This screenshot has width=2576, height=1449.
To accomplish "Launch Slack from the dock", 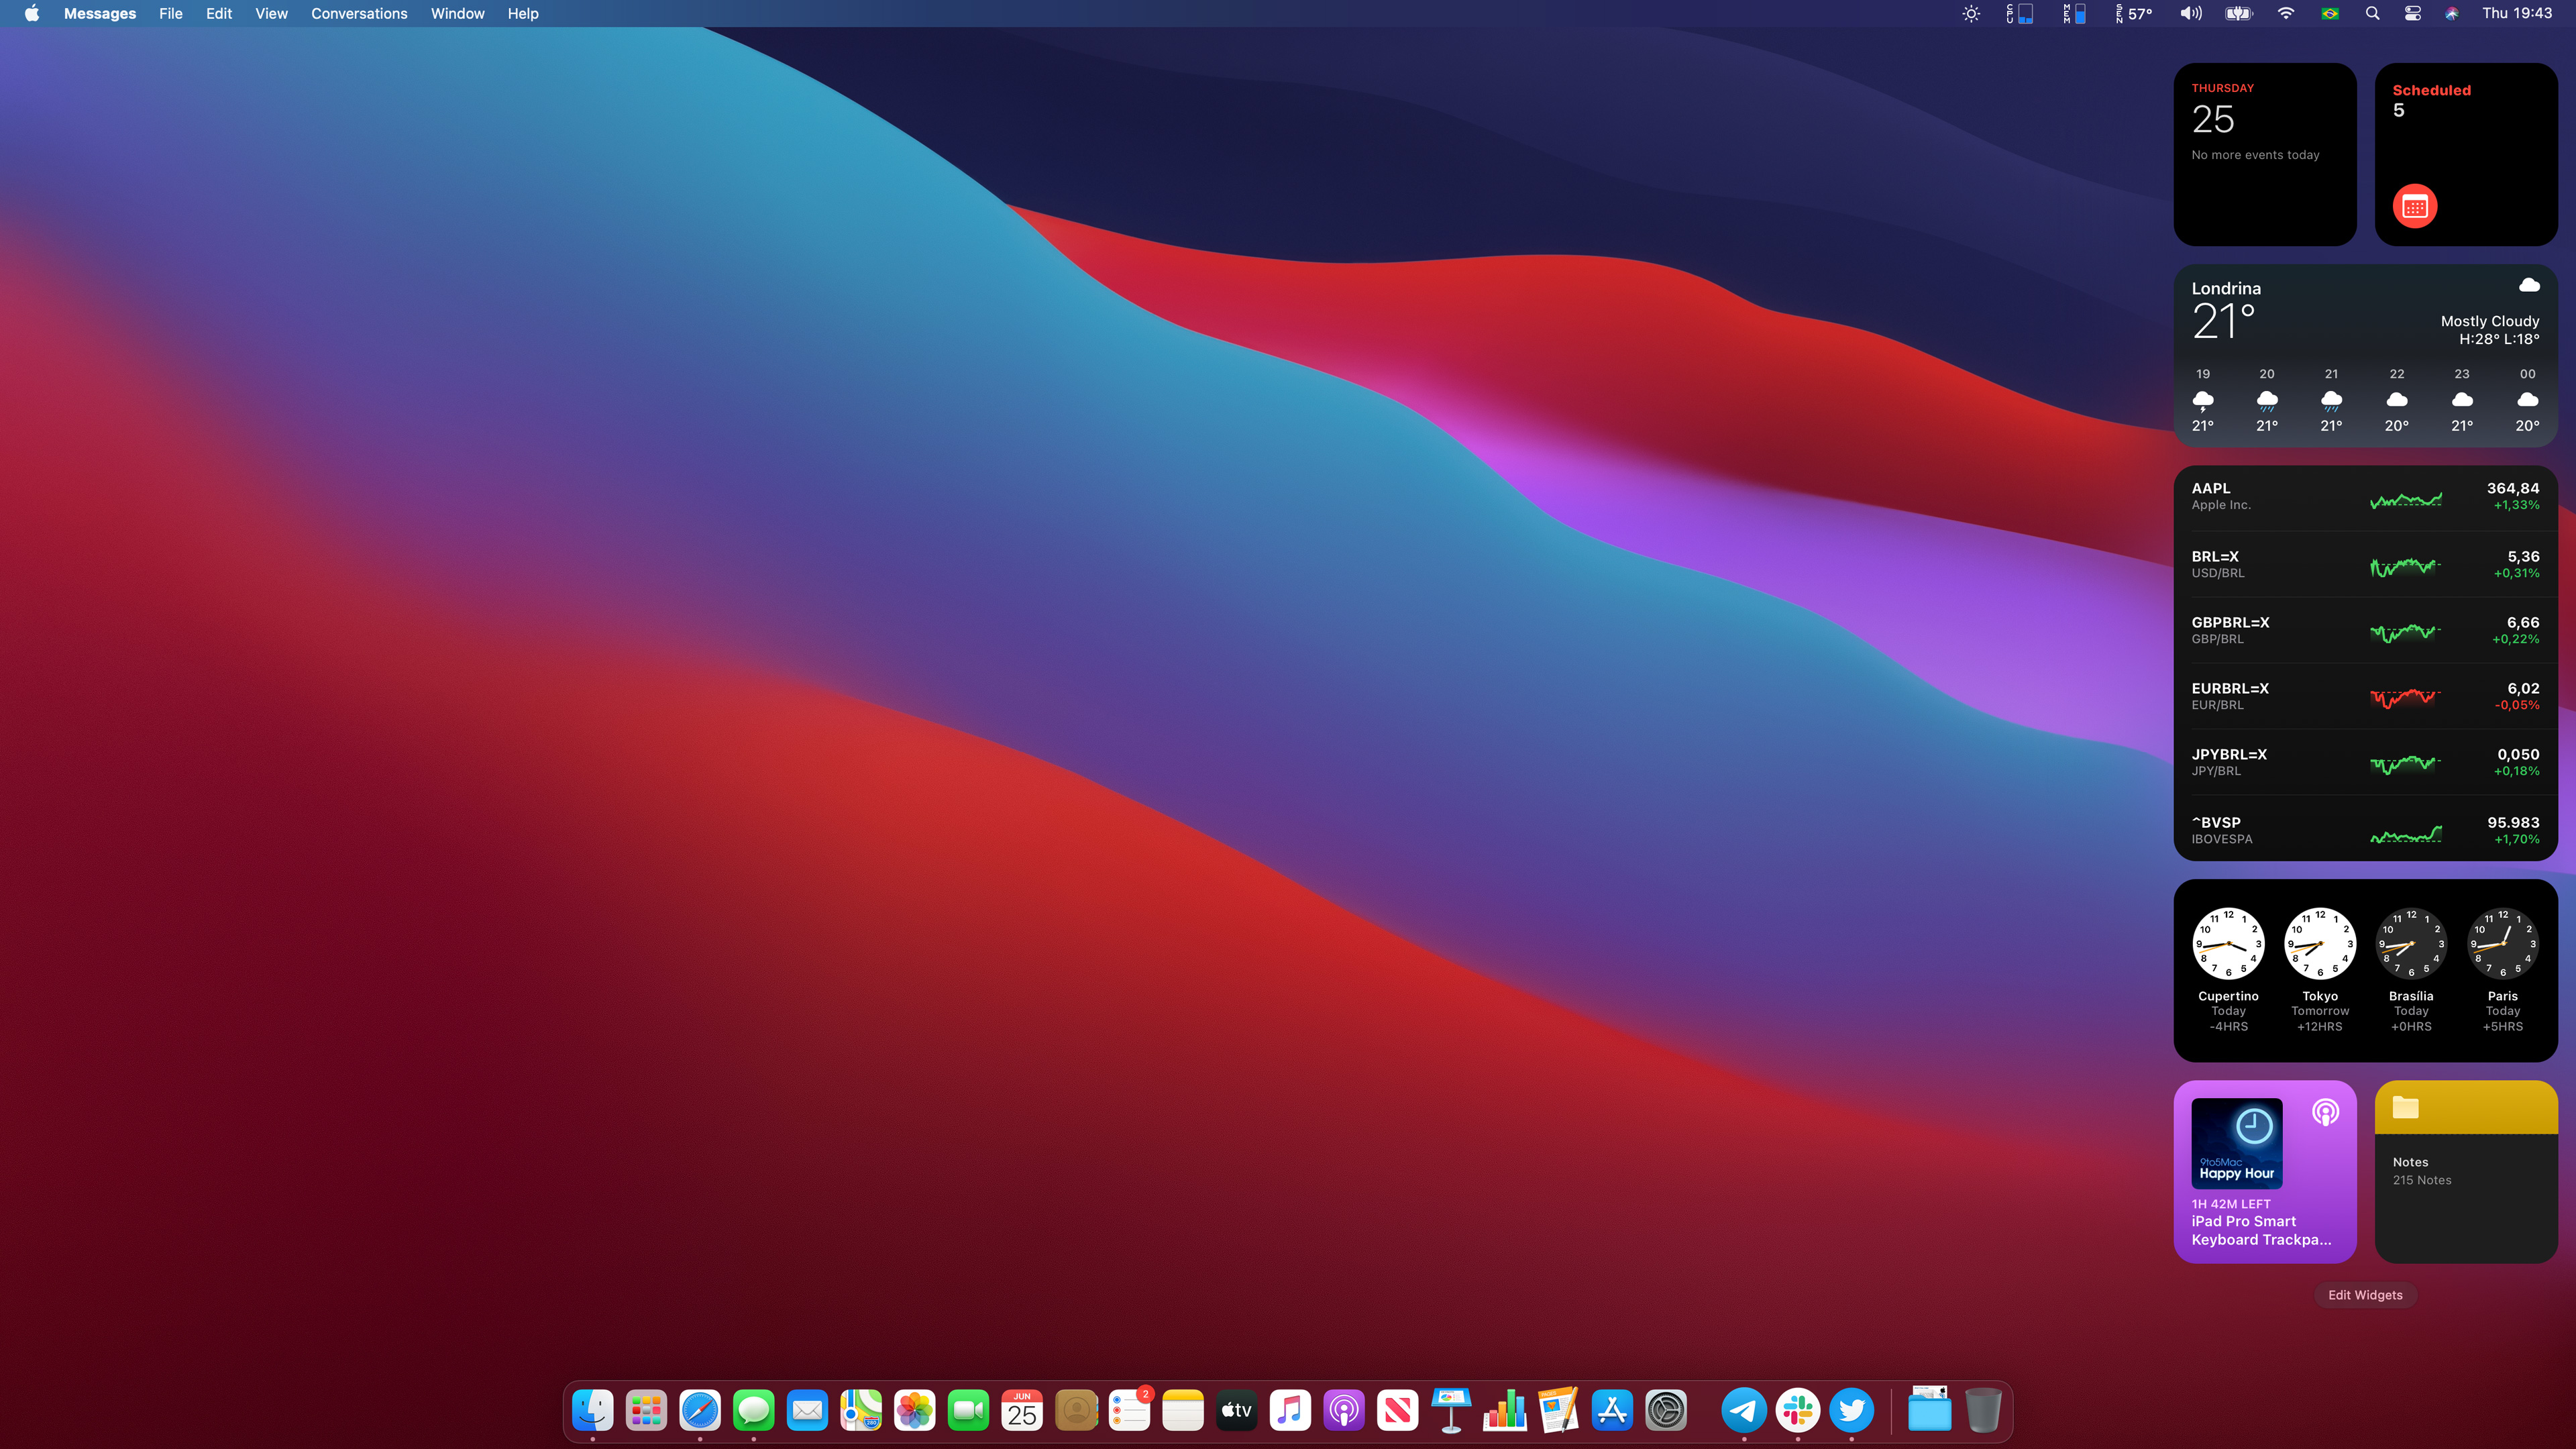I will [1798, 1410].
